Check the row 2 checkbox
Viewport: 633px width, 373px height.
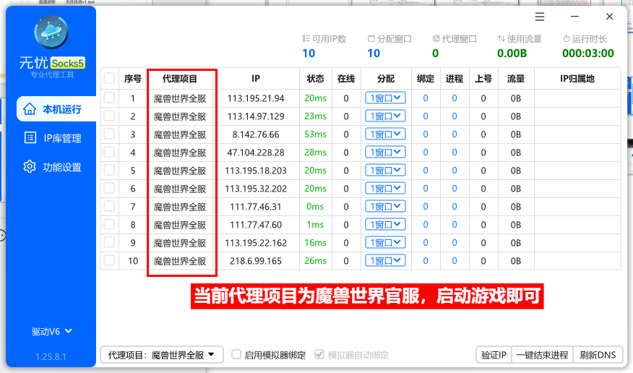(109, 116)
